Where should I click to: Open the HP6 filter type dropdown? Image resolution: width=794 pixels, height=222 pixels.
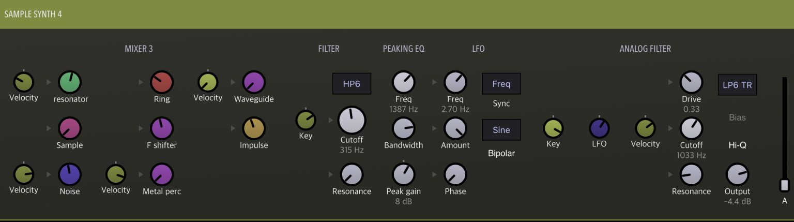pyautogui.click(x=352, y=84)
